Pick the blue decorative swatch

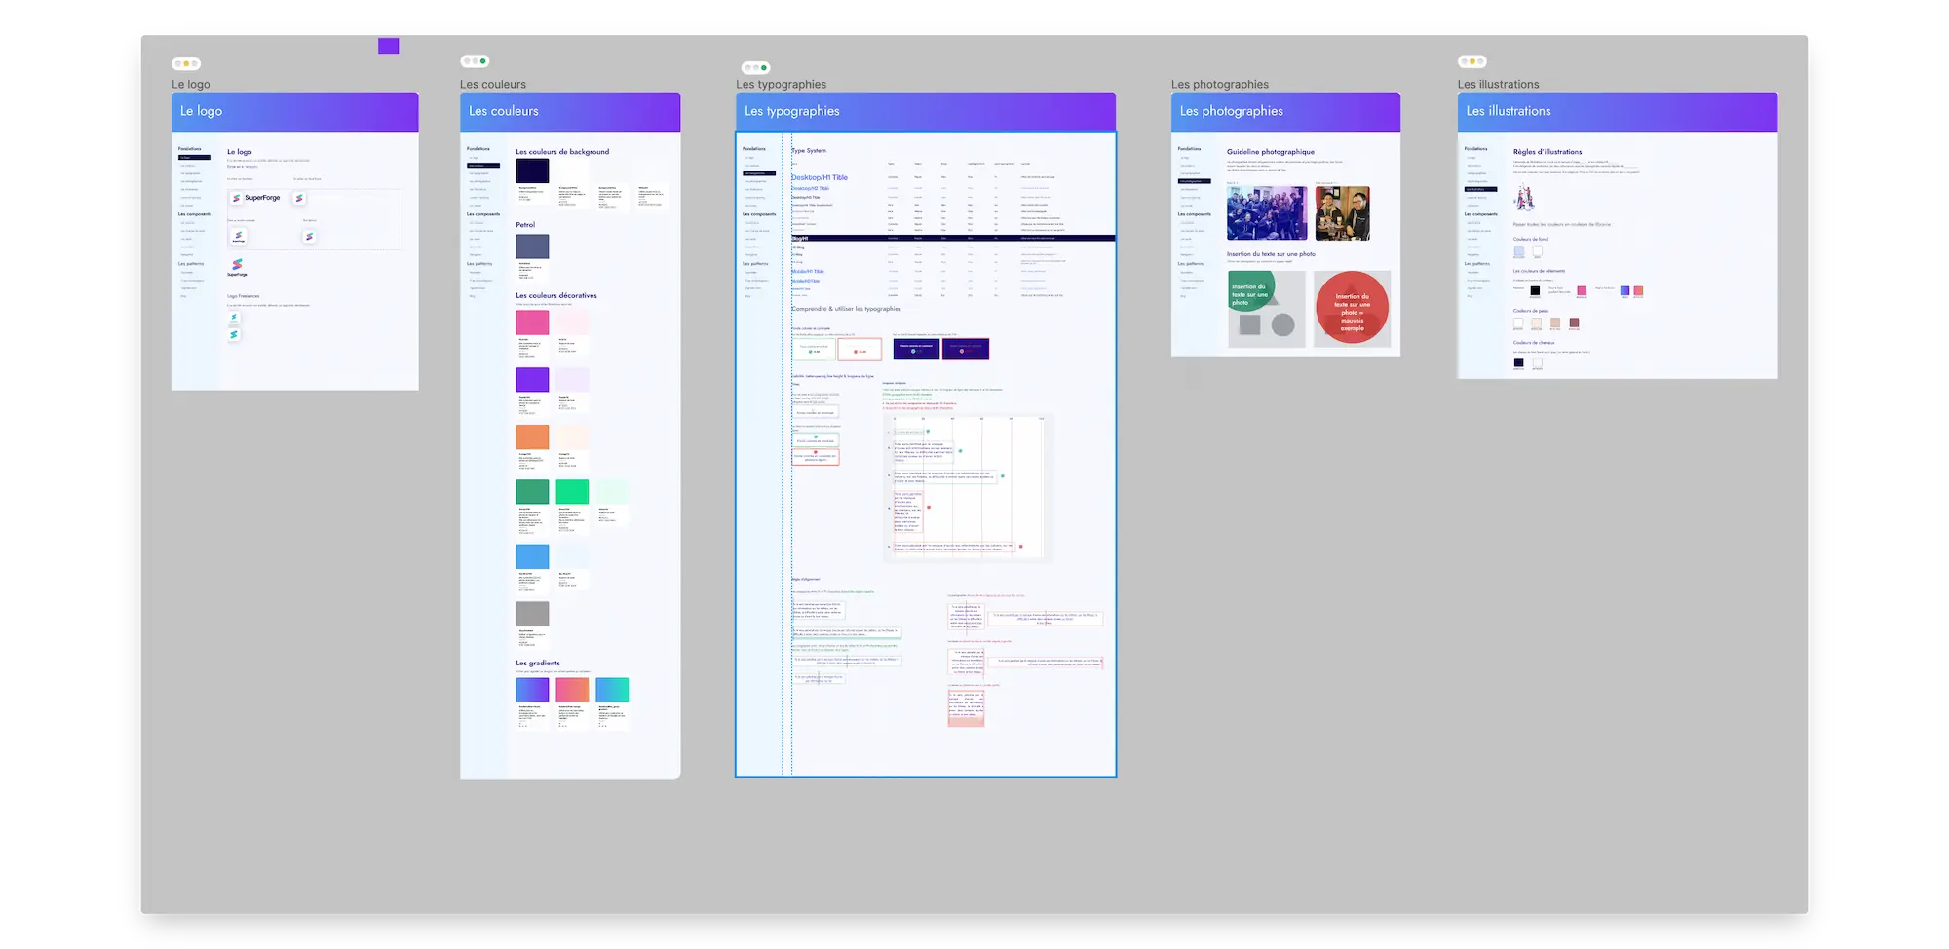point(532,557)
